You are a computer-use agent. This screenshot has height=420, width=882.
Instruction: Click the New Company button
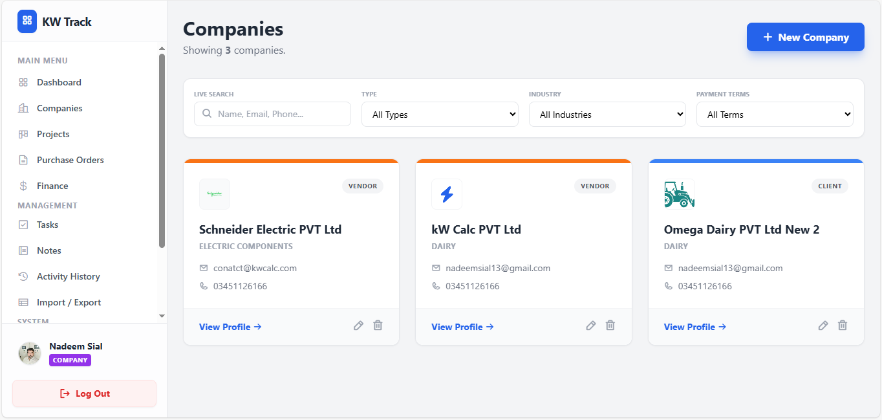pyautogui.click(x=805, y=37)
